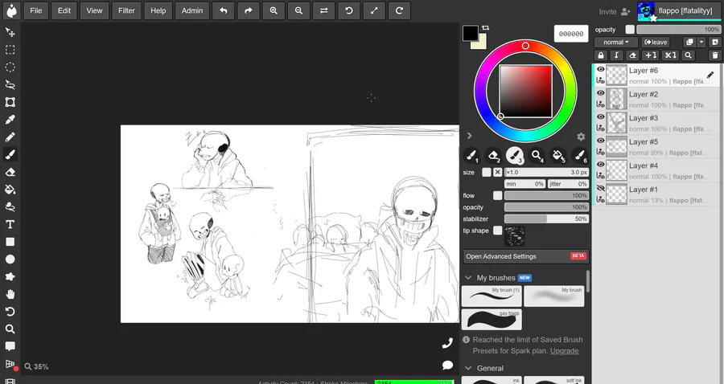The height and width of the screenshot is (384, 724).
Task: Click the search layers magnifier icon
Action: click(x=688, y=55)
